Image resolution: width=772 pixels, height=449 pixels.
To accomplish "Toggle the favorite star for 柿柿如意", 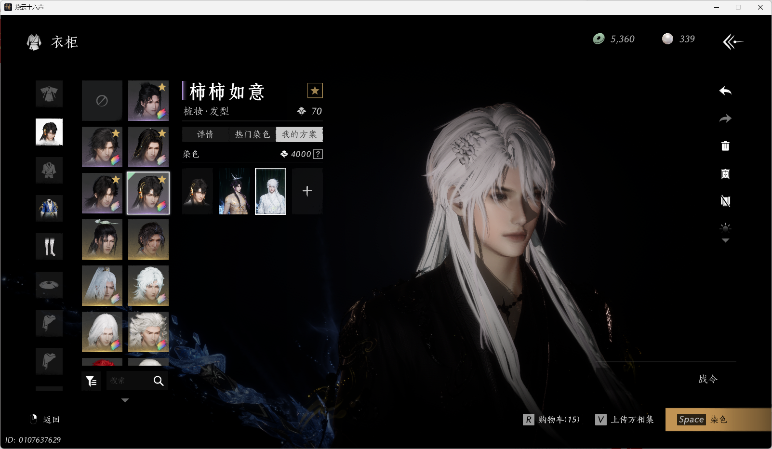I will (315, 91).
